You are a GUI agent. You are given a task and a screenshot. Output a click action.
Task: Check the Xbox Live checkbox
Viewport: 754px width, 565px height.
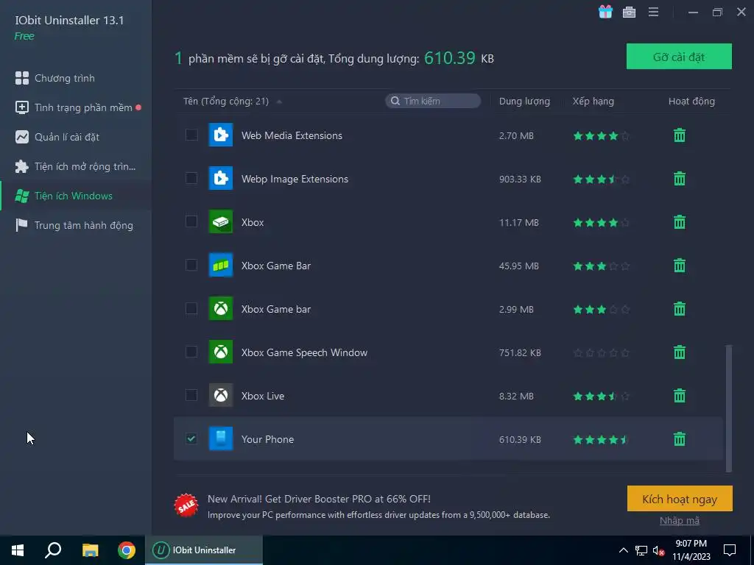(191, 395)
